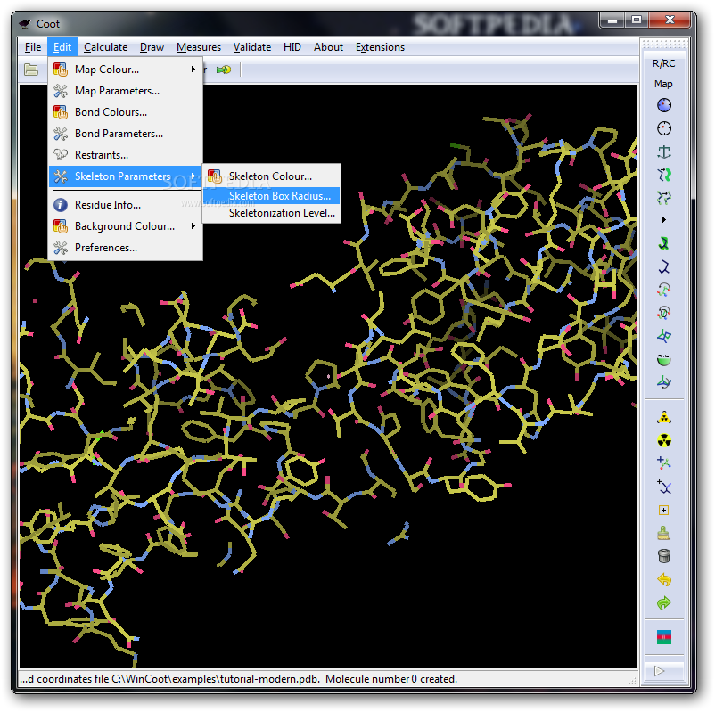Select the R/RC refinement options button

point(663,63)
